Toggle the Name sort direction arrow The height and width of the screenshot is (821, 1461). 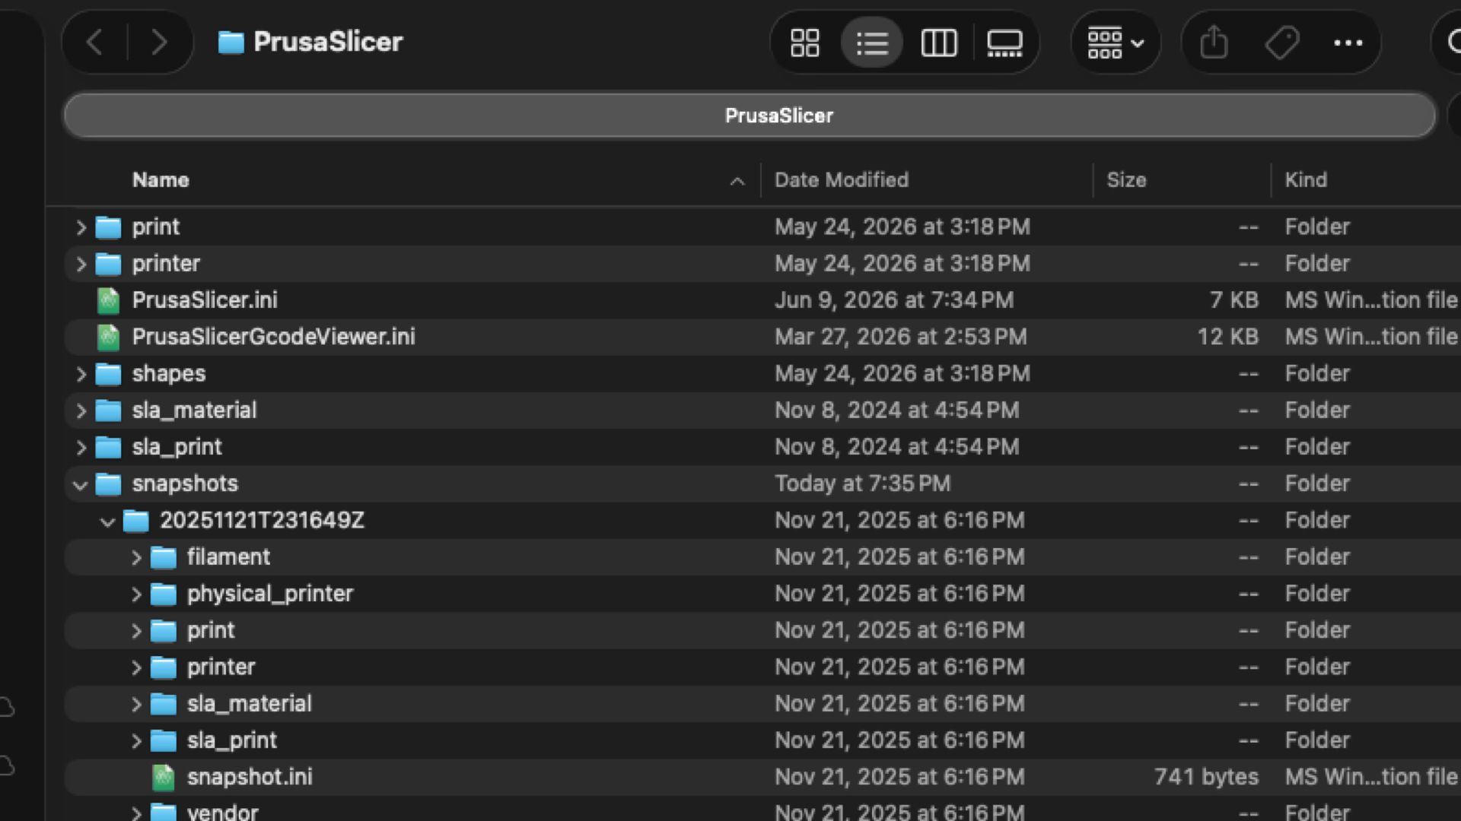(737, 181)
